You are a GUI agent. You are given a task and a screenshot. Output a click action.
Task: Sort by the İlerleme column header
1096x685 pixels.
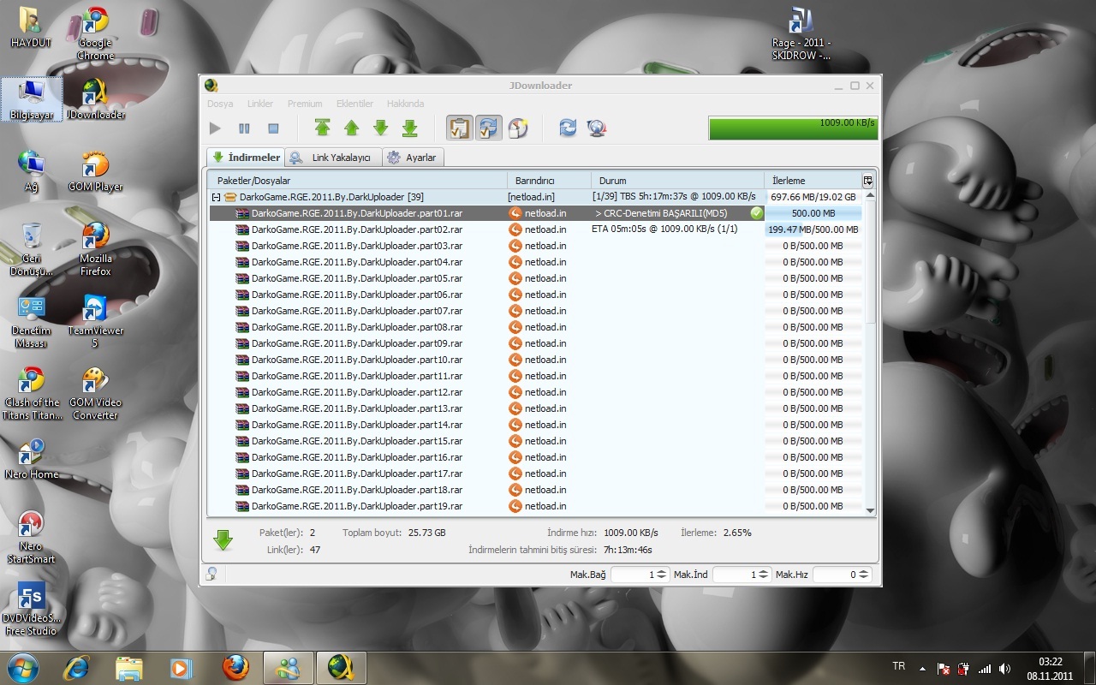pyautogui.click(x=813, y=181)
